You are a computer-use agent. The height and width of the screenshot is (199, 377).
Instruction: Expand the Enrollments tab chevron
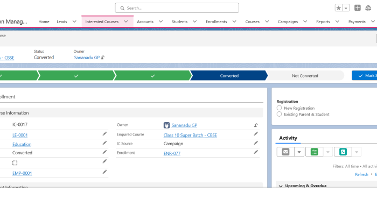(x=234, y=22)
